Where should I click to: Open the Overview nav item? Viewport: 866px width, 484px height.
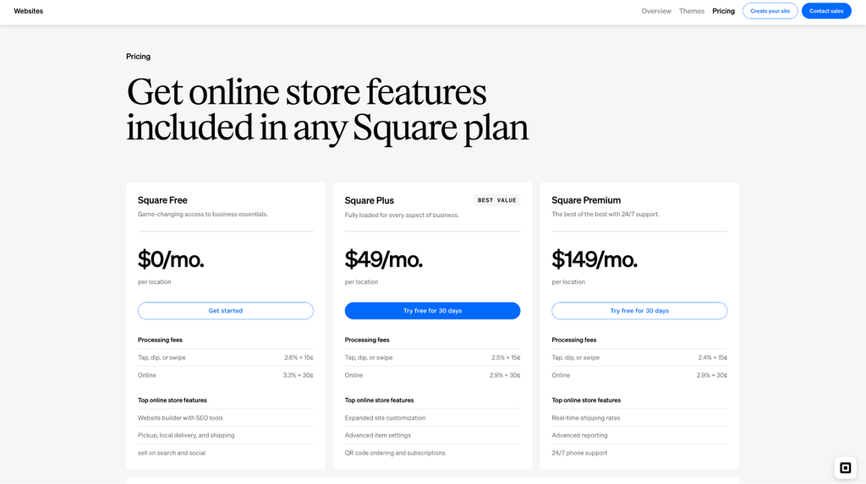656,11
